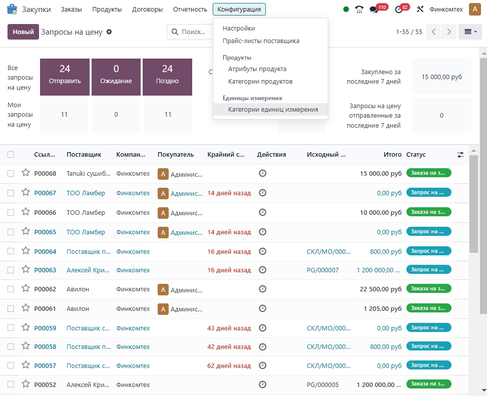
Task: Collapse the Конфигурация dropdown menu
Action: (x=239, y=10)
